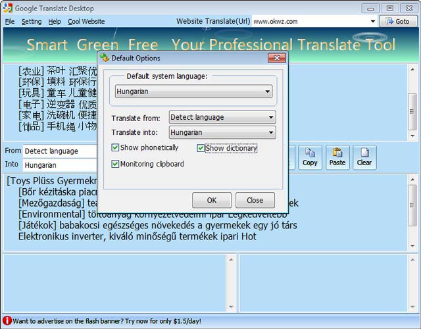Open the Setting menu
This screenshot has height=329, width=421.
[31, 21]
